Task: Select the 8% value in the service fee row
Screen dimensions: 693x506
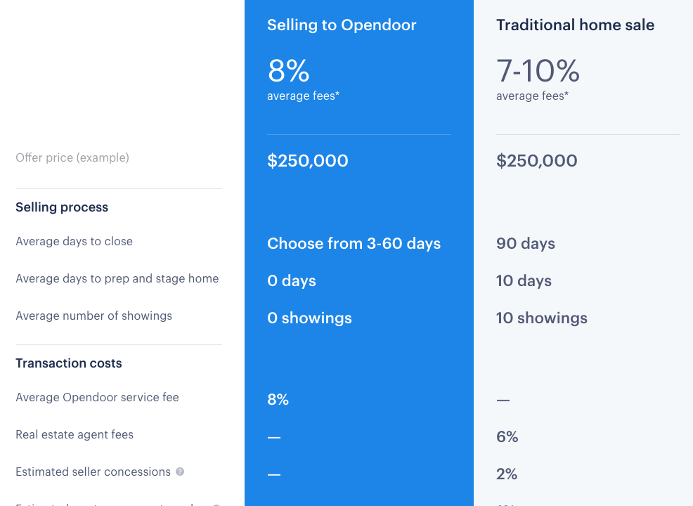Action: point(278,399)
